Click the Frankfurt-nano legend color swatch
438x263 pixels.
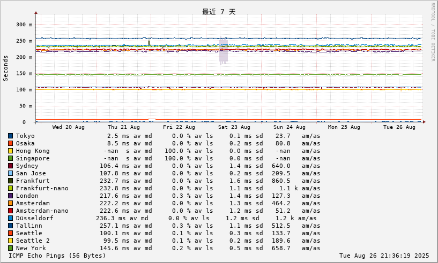pos(10,189)
